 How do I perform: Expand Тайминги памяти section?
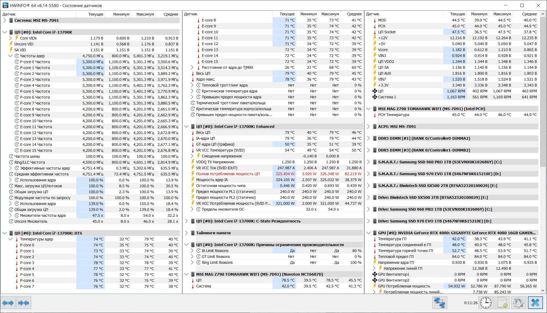[187, 233]
